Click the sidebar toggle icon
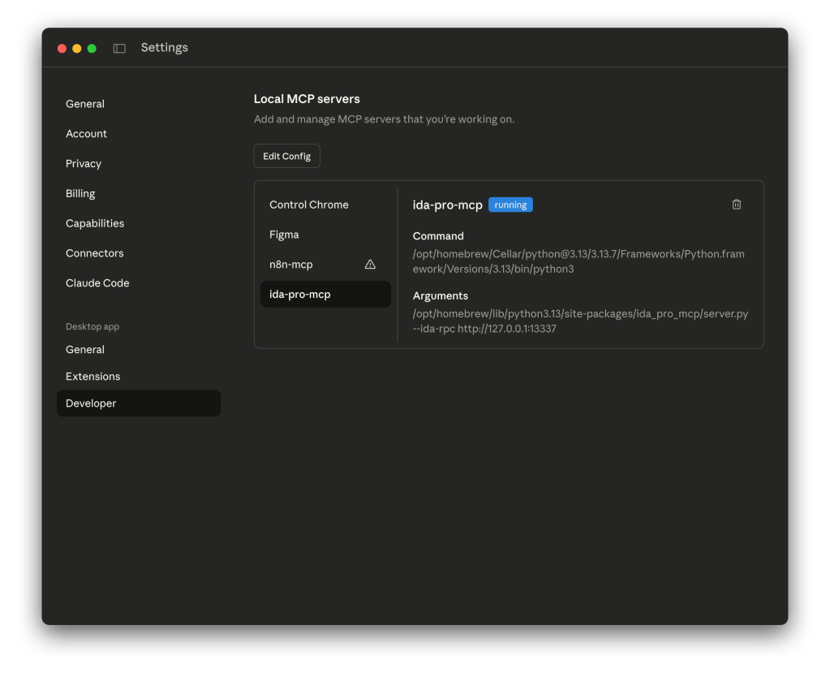The image size is (830, 681). click(119, 49)
